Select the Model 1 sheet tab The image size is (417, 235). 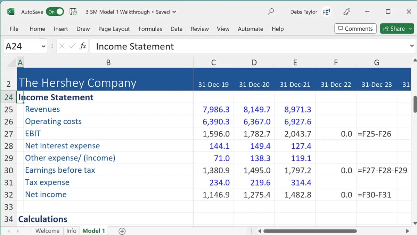click(x=94, y=231)
